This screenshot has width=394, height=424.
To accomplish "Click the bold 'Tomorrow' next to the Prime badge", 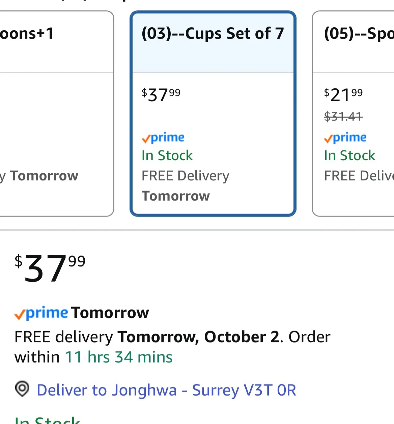I will coord(110,313).
